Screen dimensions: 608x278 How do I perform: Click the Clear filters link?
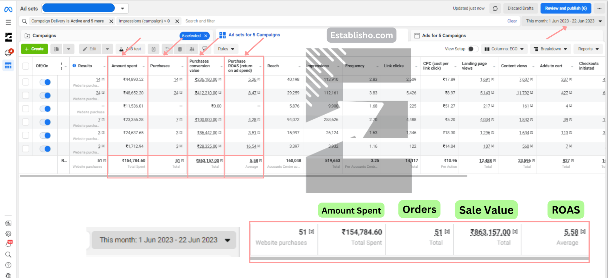tap(512, 21)
